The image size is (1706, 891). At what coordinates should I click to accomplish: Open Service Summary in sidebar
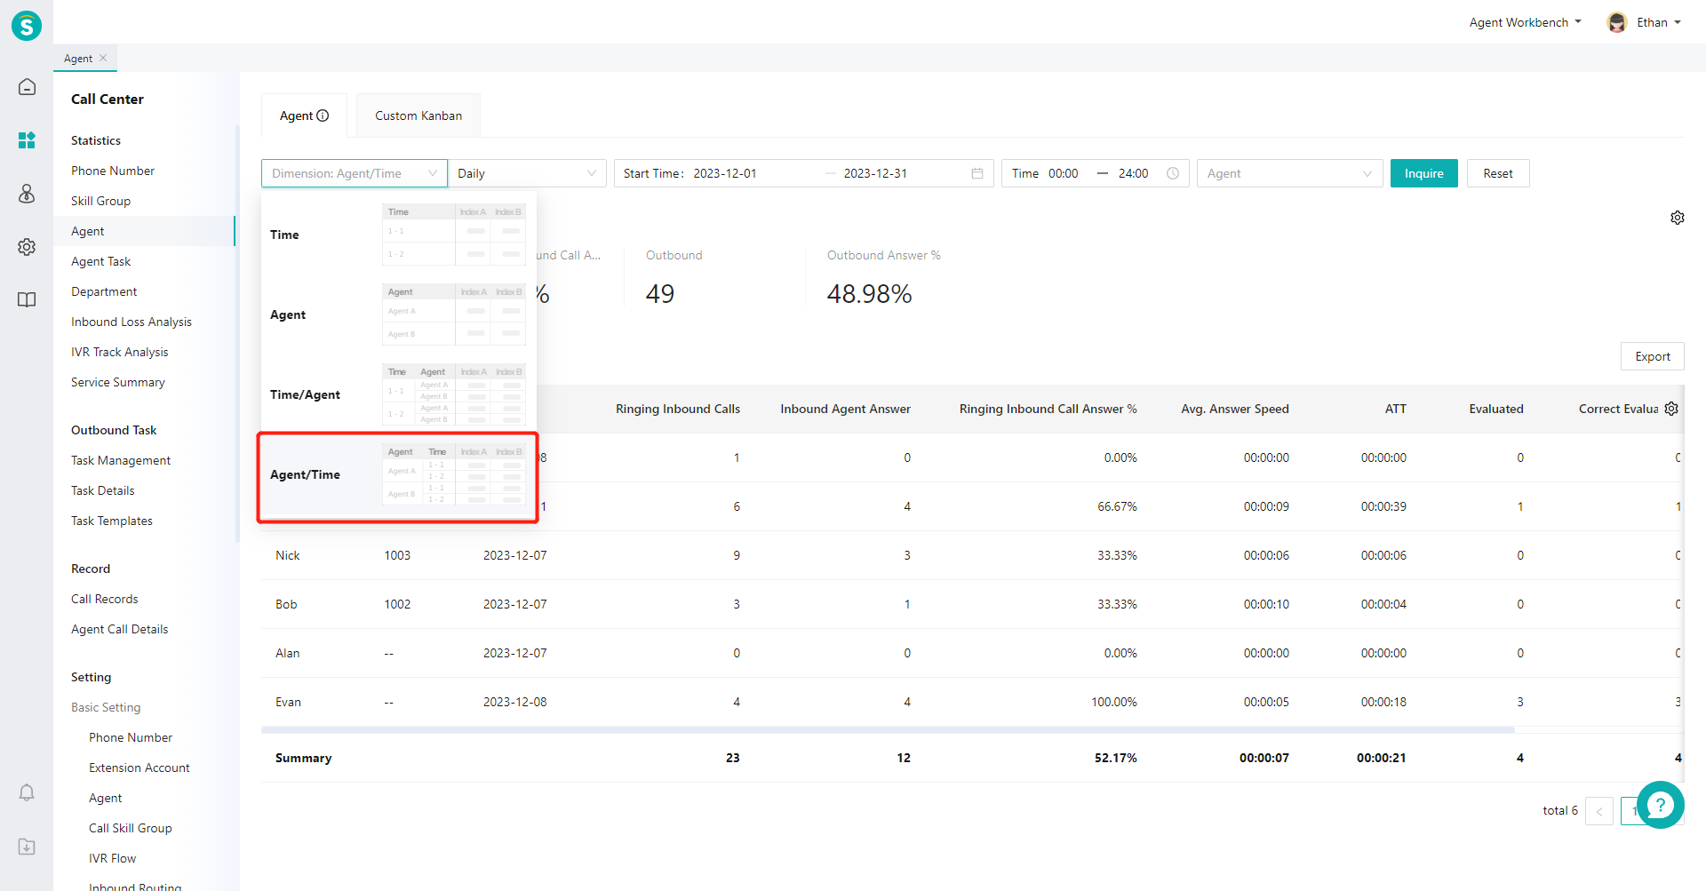118,382
